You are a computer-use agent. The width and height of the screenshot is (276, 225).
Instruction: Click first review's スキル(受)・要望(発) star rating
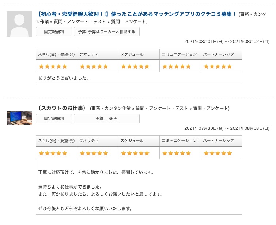coord(53,66)
